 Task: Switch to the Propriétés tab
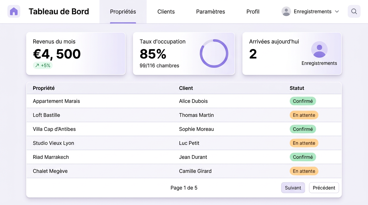pos(123,12)
